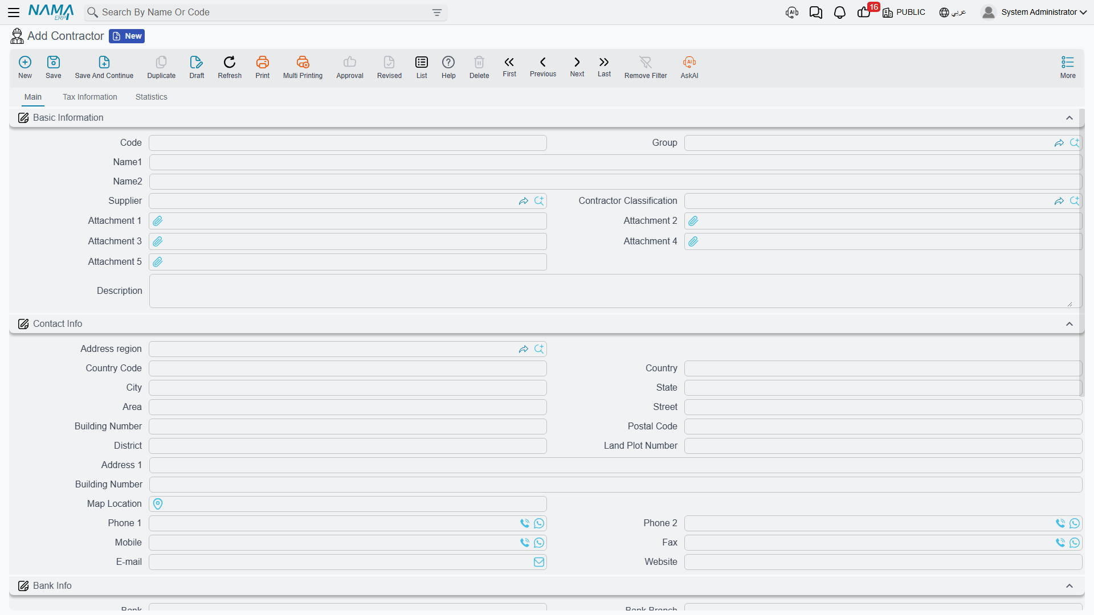Search Address region lookup icon
Image resolution: width=1094 pixels, height=615 pixels.
pyautogui.click(x=539, y=349)
